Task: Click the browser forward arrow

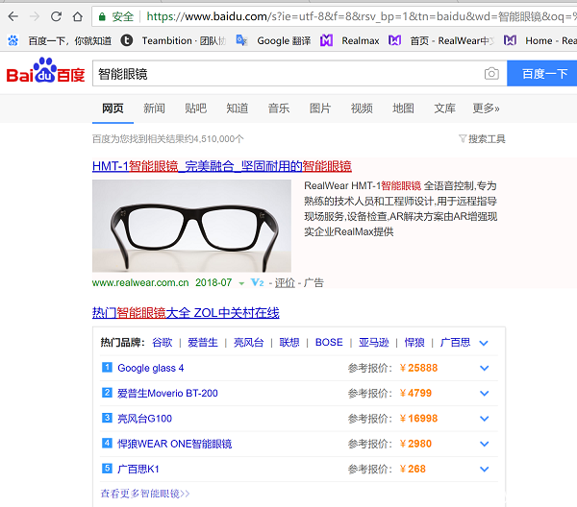Action: point(35,16)
